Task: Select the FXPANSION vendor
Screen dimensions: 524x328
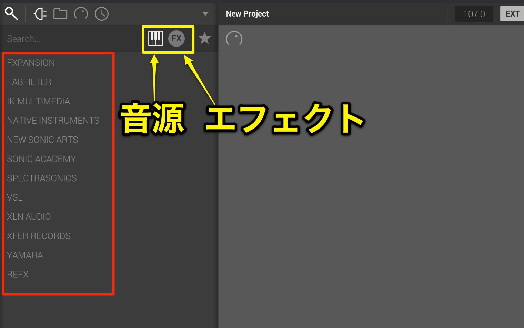Action: click(31, 63)
